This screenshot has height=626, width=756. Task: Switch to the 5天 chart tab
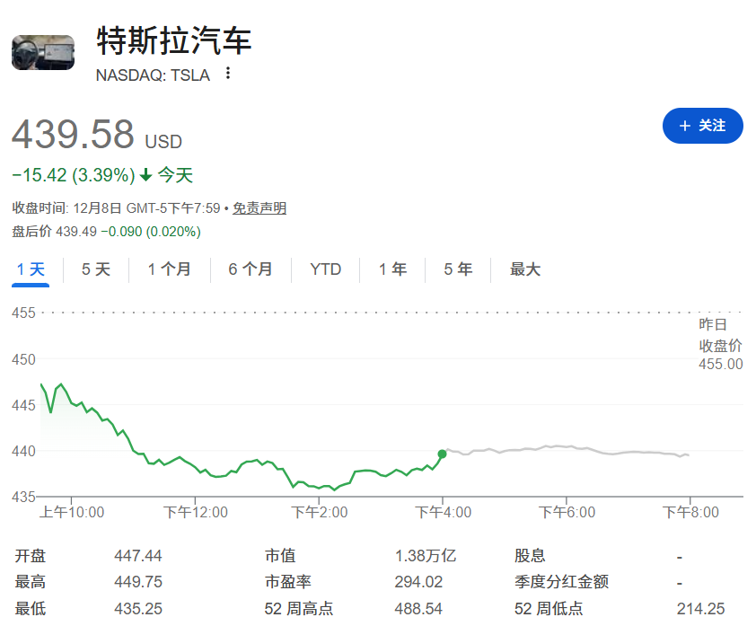click(94, 269)
